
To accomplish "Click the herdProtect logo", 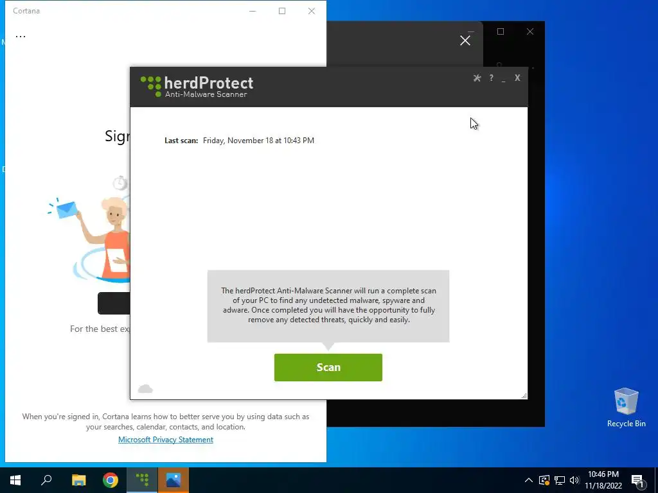I will [197, 87].
